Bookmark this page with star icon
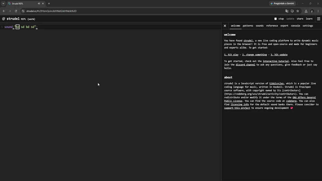This screenshot has width=322, height=181. 298,11
